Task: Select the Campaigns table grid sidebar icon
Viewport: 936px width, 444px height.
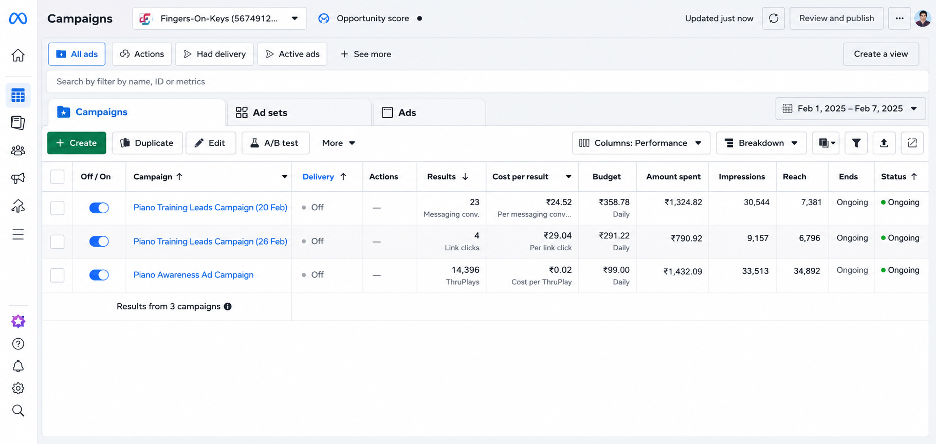Action: tap(18, 95)
